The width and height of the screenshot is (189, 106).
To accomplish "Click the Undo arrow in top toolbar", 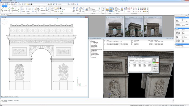I will pyautogui.click(x=17, y=4).
